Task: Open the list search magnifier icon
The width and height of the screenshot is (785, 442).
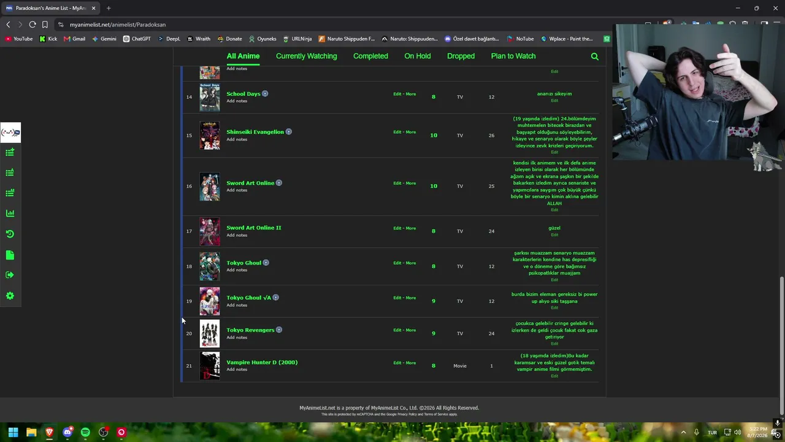Action: click(x=594, y=56)
